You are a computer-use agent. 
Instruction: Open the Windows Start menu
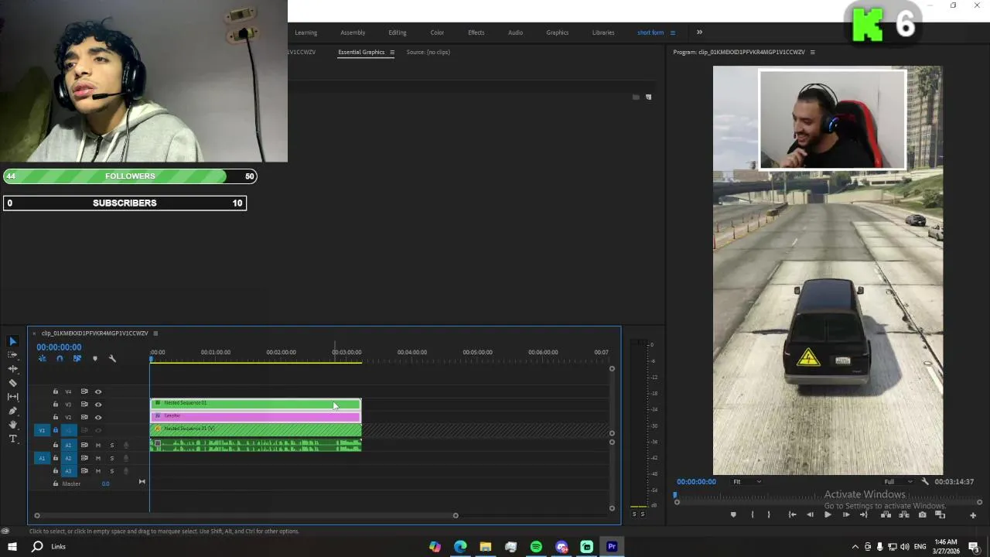coord(12,547)
